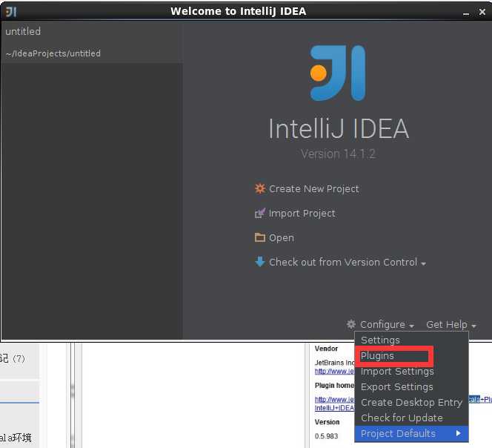Image resolution: width=492 pixels, height=448 pixels.
Task: Click version 0.5.983 text in background window
Action: click(326, 436)
